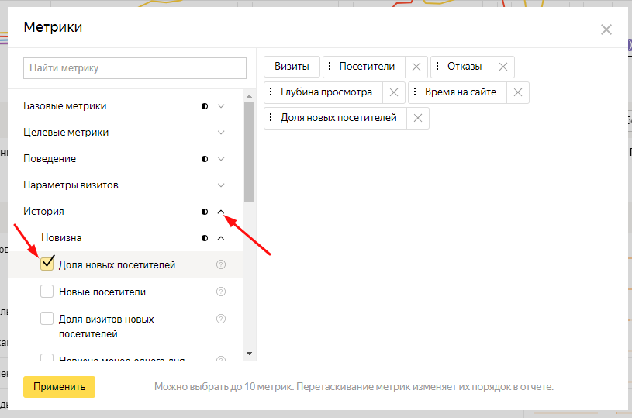Image resolution: width=632 pixels, height=418 pixels.
Task: Click the Найти метрику search field
Action: (x=135, y=68)
